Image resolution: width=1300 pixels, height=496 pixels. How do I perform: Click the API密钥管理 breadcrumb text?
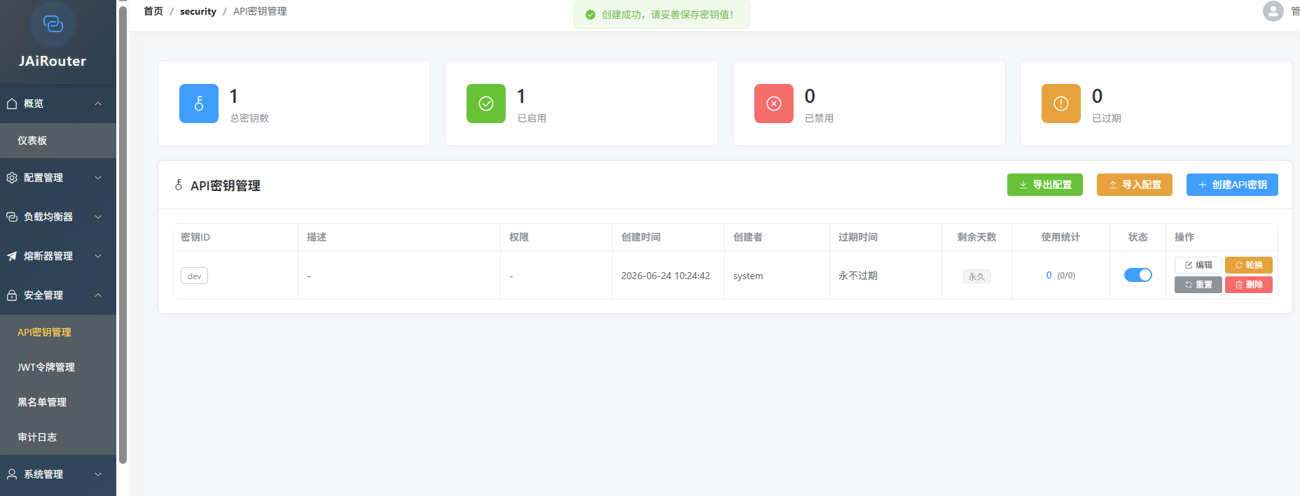260,11
